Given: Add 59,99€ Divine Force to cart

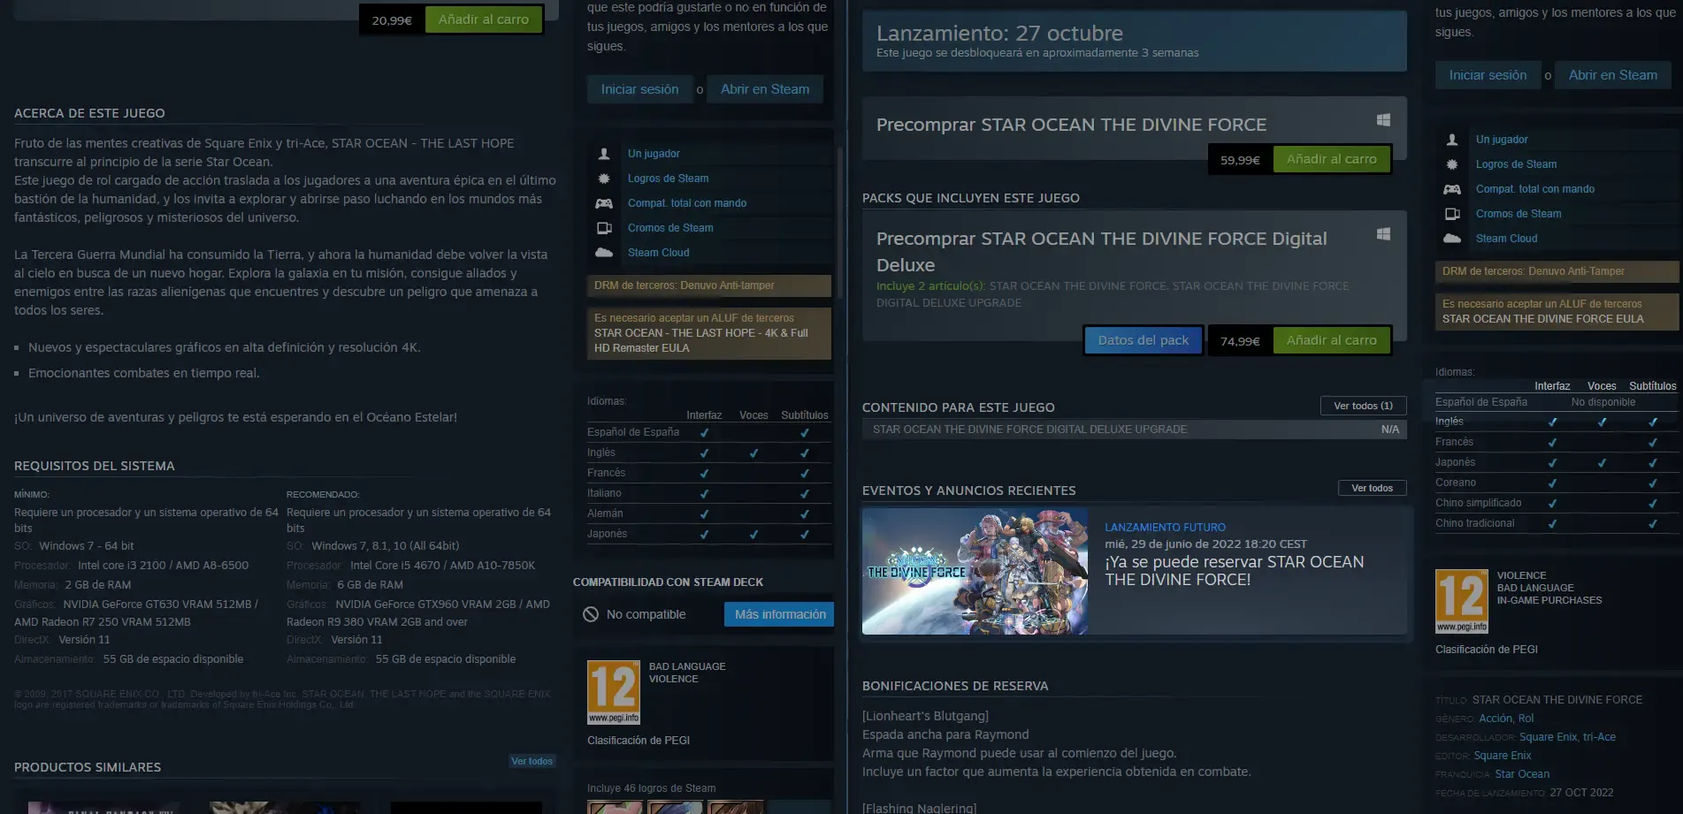Looking at the screenshot, I should pyautogui.click(x=1331, y=160).
